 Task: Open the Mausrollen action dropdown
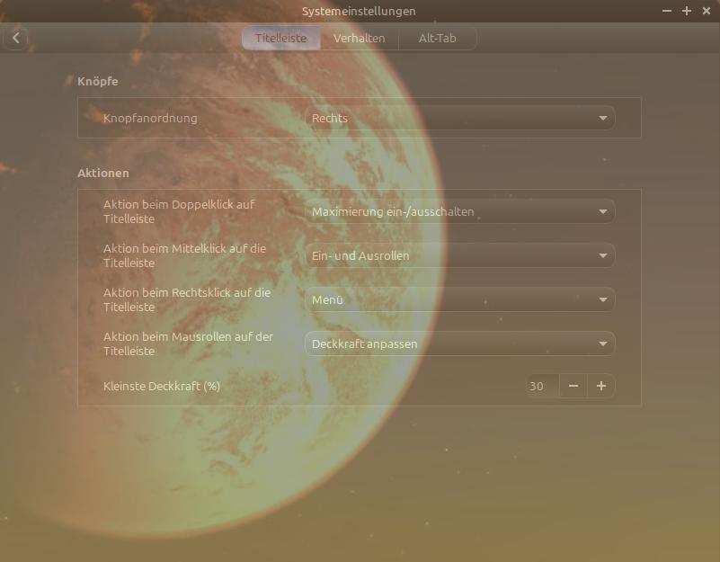[x=459, y=343]
